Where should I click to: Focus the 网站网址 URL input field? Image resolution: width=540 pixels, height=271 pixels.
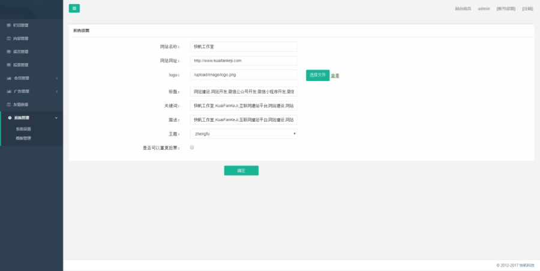point(244,61)
